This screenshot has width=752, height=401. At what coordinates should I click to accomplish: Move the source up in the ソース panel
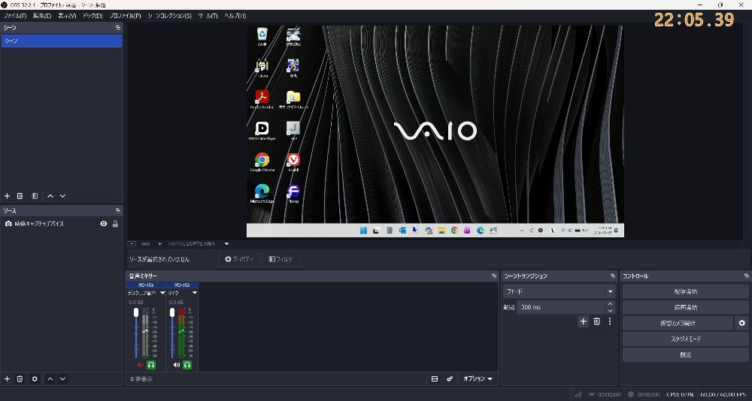click(50, 379)
